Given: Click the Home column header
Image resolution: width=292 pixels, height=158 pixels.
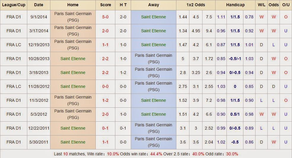Looking at the screenshot, I should [x=73, y=5].
